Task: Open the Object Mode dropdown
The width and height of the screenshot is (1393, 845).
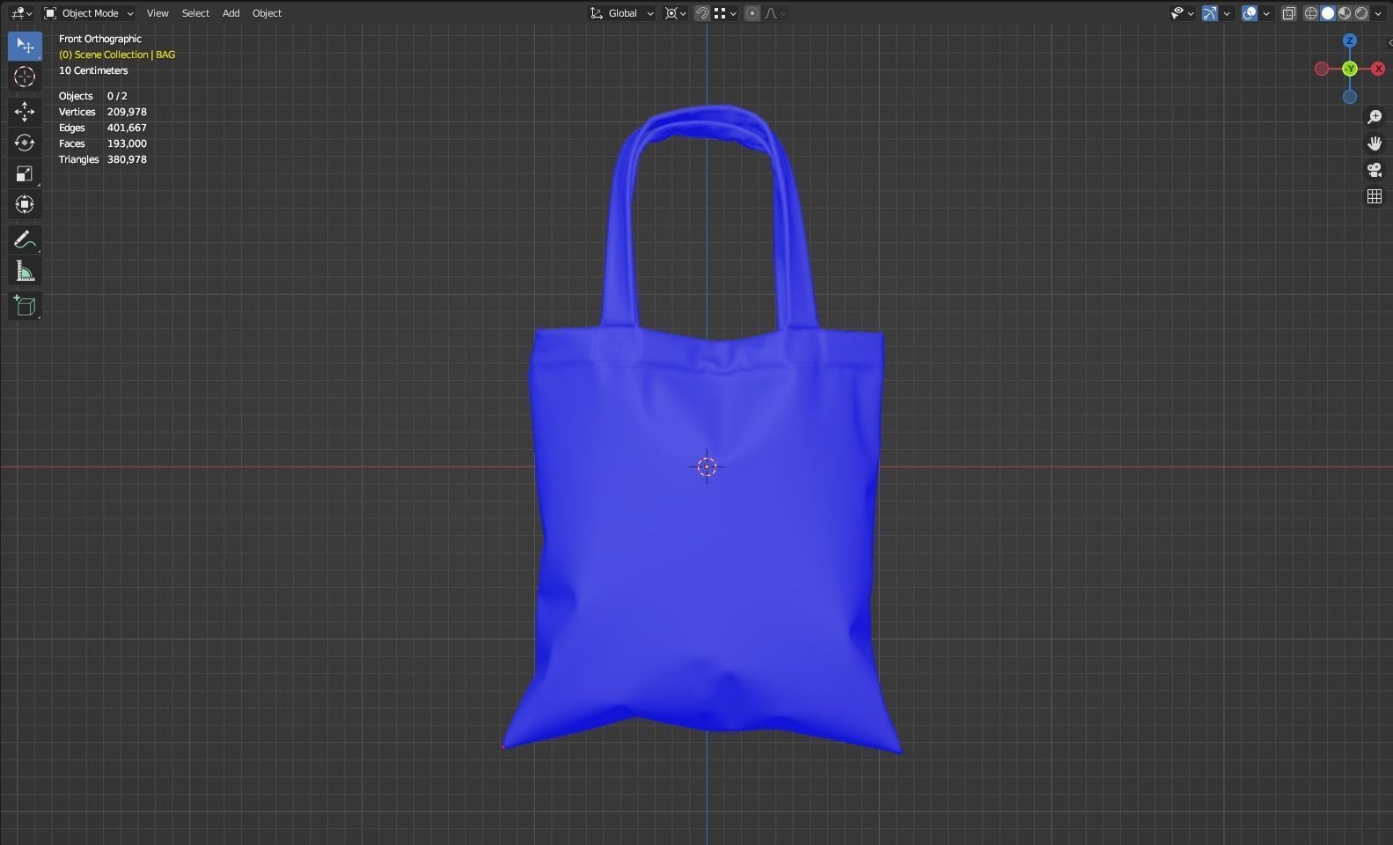Action: tap(89, 13)
